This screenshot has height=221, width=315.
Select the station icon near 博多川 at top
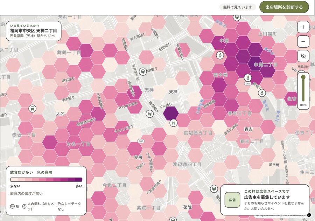237,17
